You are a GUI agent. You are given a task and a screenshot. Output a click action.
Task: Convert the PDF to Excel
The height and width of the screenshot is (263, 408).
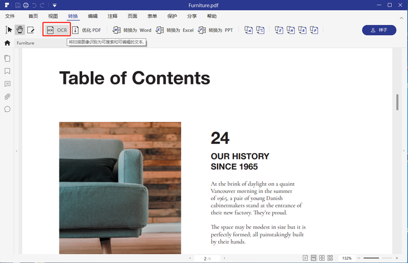(x=175, y=30)
